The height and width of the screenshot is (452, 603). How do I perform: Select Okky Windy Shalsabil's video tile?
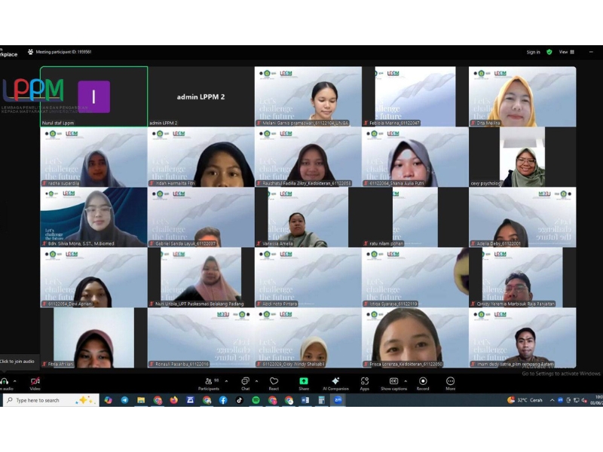coord(308,337)
